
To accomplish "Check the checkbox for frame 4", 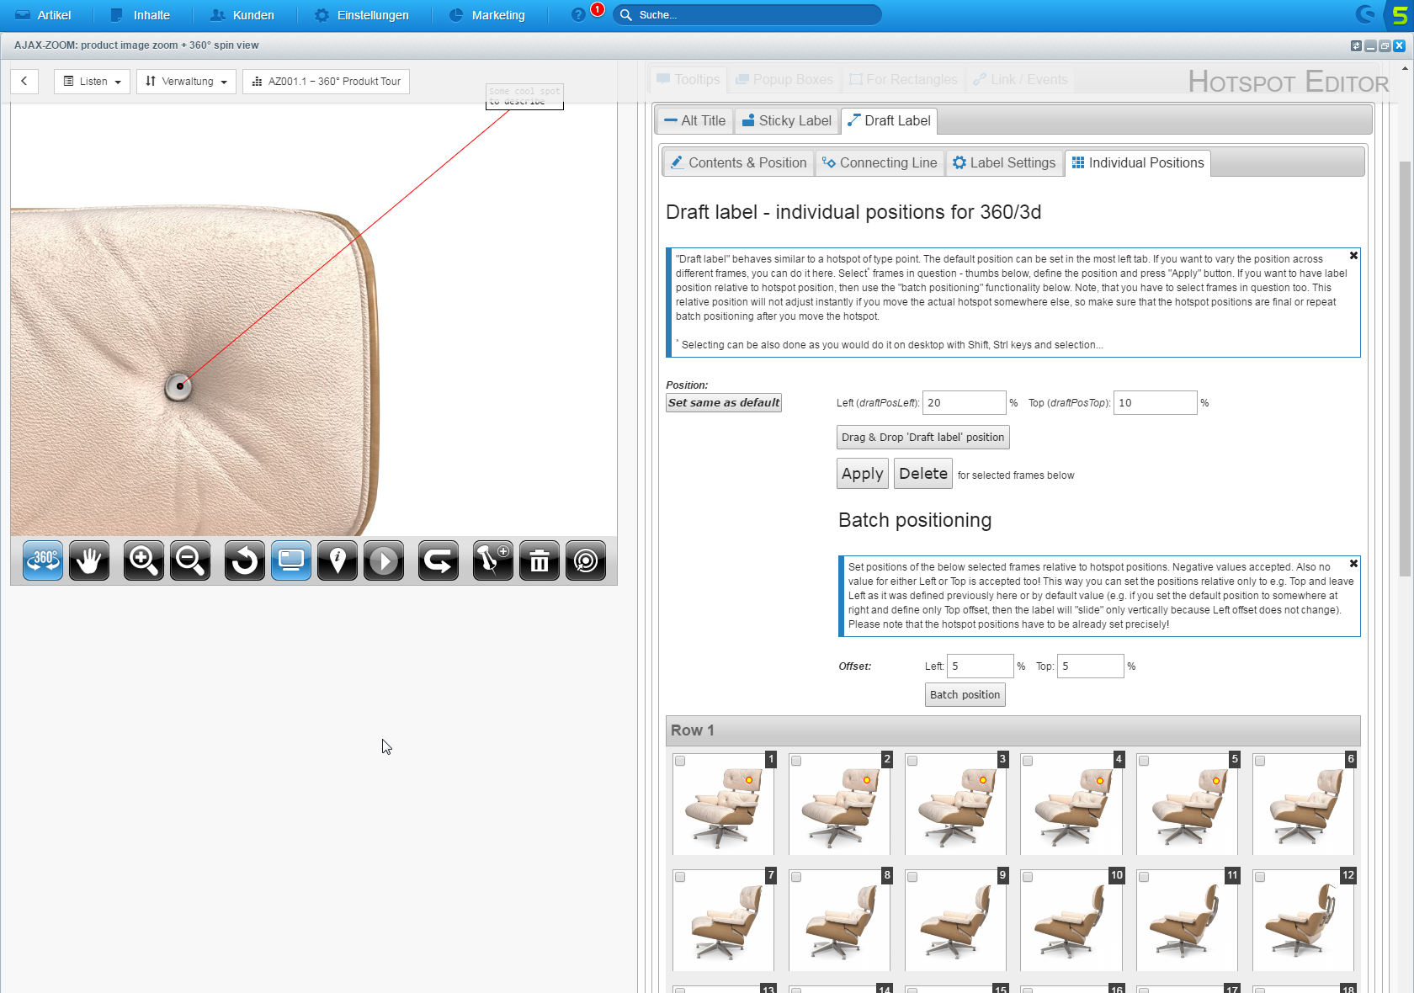I will tap(1028, 761).
